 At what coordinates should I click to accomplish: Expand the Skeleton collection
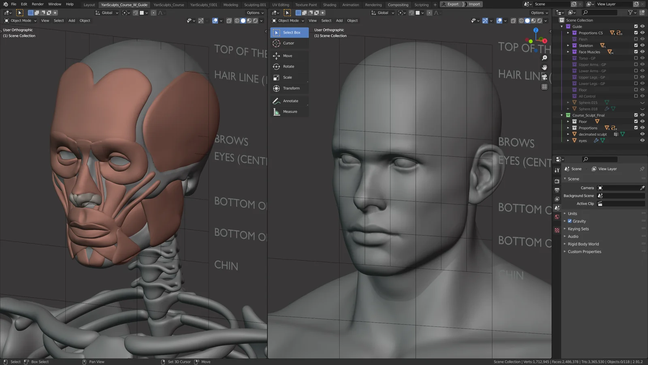pos(569,45)
